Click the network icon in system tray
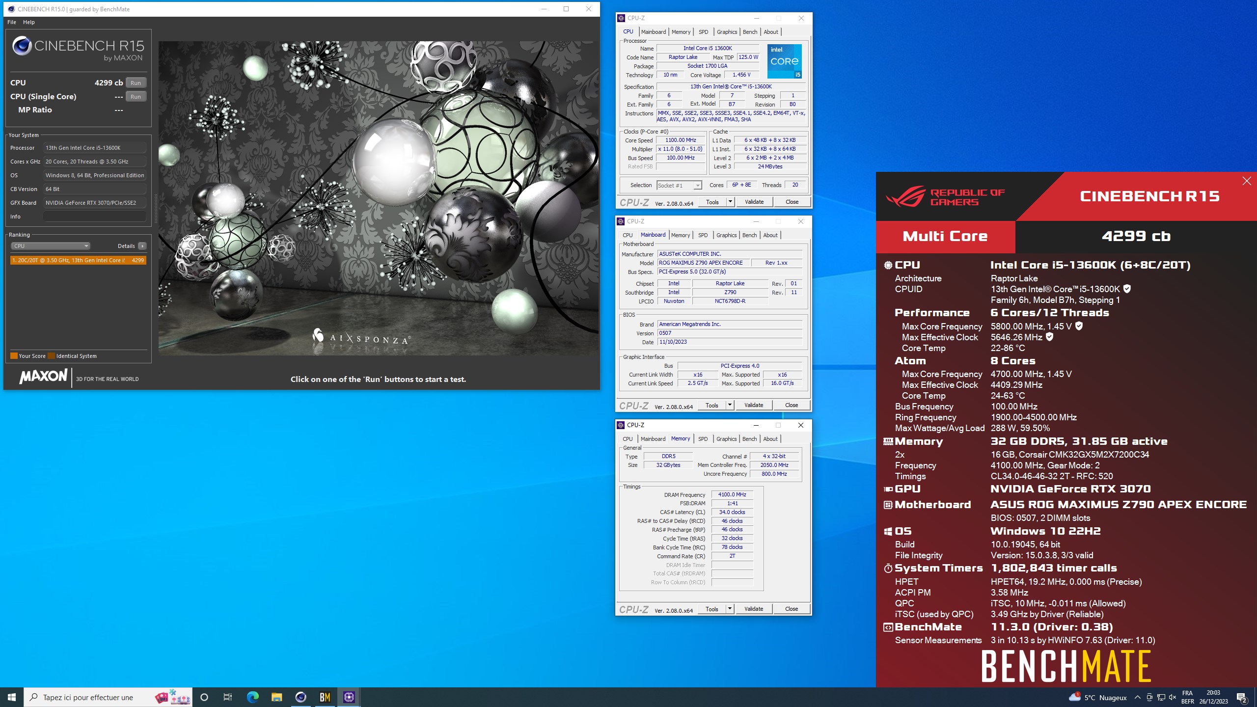Screen dimensions: 1257x707 [x=1161, y=697]
